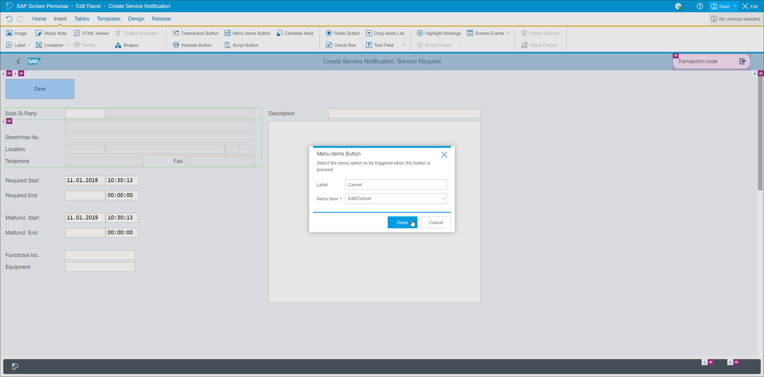The image size is (764, 377).
Task: Click Cancel button in the dialog
Action: [436, 222]
